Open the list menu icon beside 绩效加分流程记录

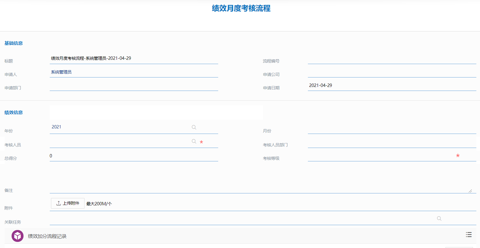click(x=469, y=235)
